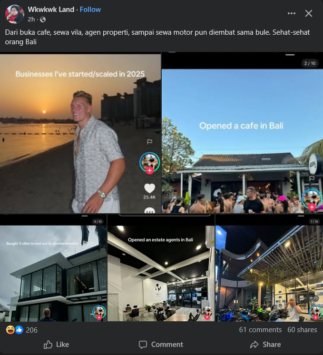The height and width of the screenshot is (355, 323).
Task: Click the 2 / 10 counter on cafe image
Action: coord(310,63)
